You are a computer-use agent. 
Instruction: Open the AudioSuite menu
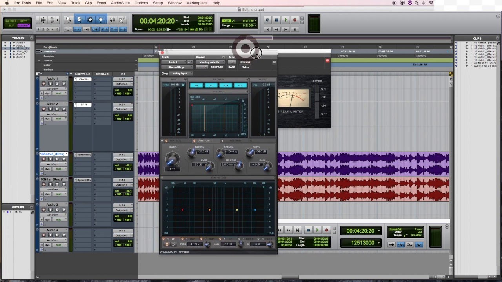click(x=120, y=3)
